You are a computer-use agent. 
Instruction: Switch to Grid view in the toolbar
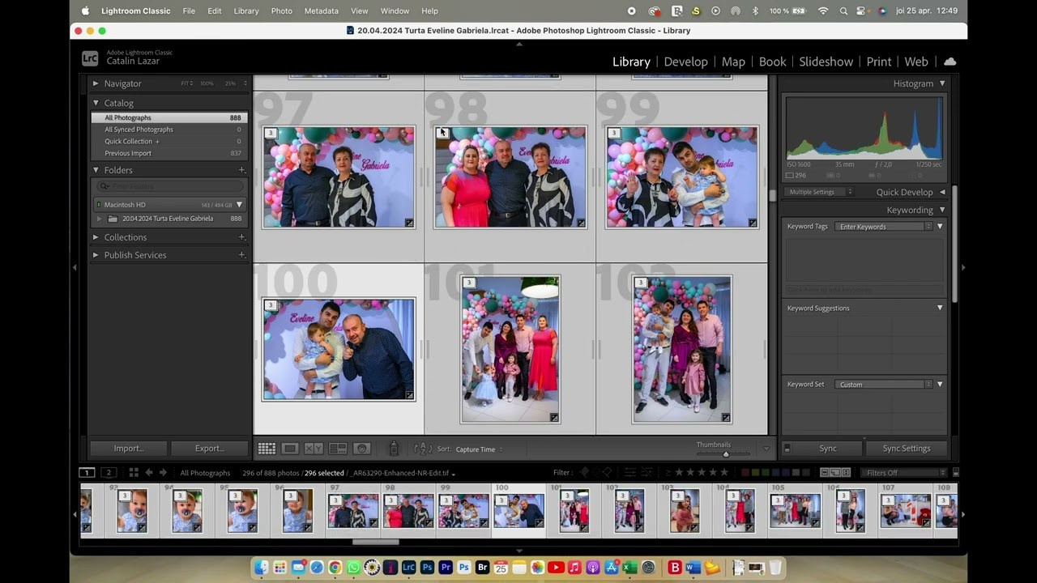coord(267,448)
